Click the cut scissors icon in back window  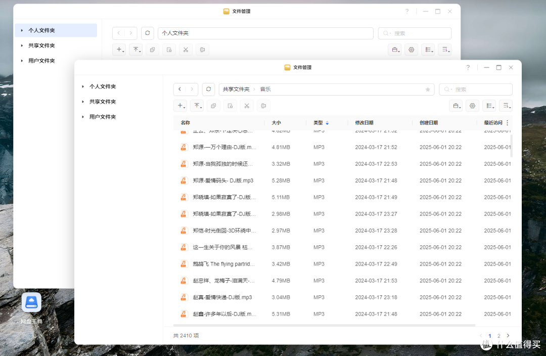coord(186,50)
